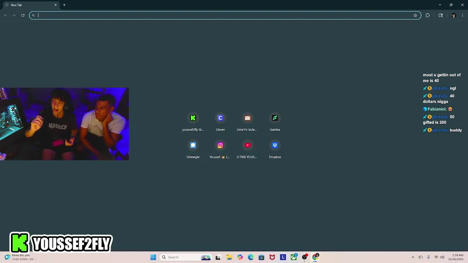This screenshot has height=263, width=468.
Task: Click the OneDrive cloud tray icon
Action: pos(420,257)
